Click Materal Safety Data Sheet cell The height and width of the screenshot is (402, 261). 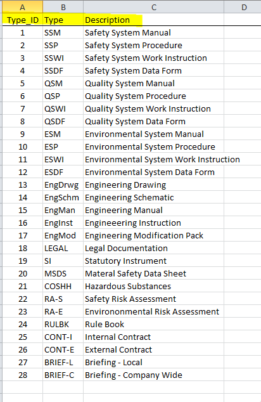154,273
